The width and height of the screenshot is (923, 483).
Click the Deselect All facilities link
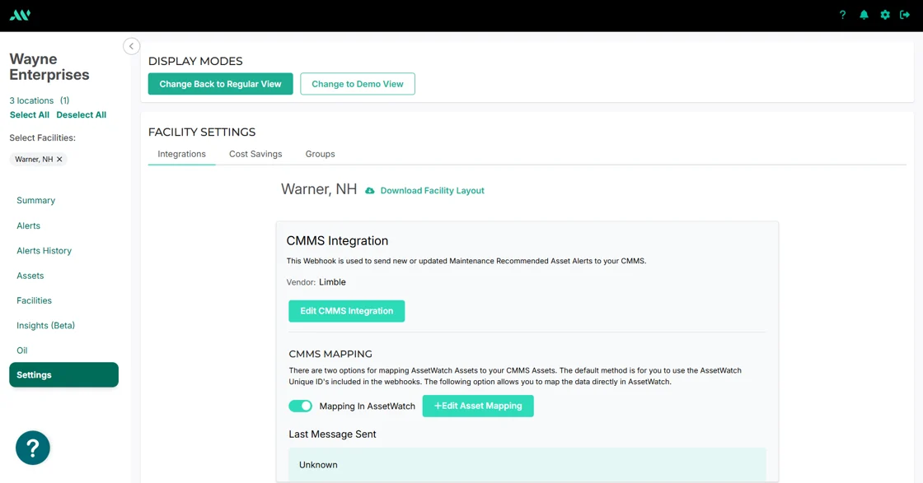click(82, 114)
